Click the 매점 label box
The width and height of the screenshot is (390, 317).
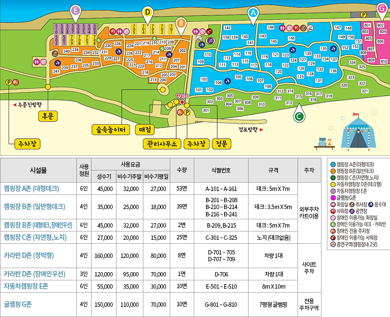(x=146, y=130)
